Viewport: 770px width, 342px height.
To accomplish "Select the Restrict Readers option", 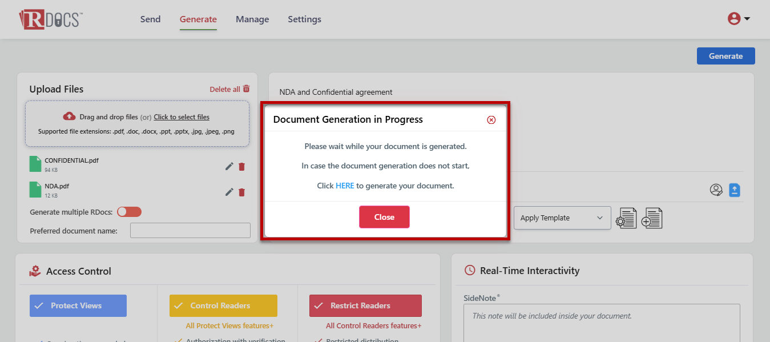I will click(365, 305).
